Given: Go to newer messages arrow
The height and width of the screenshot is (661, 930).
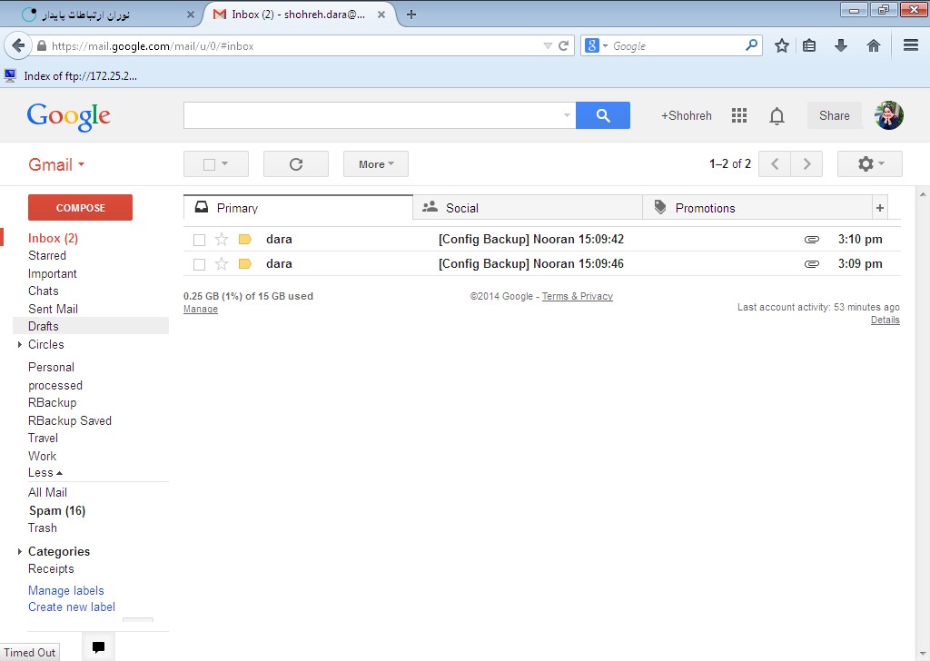Looking at the screenshot, I should pos(775,164).
